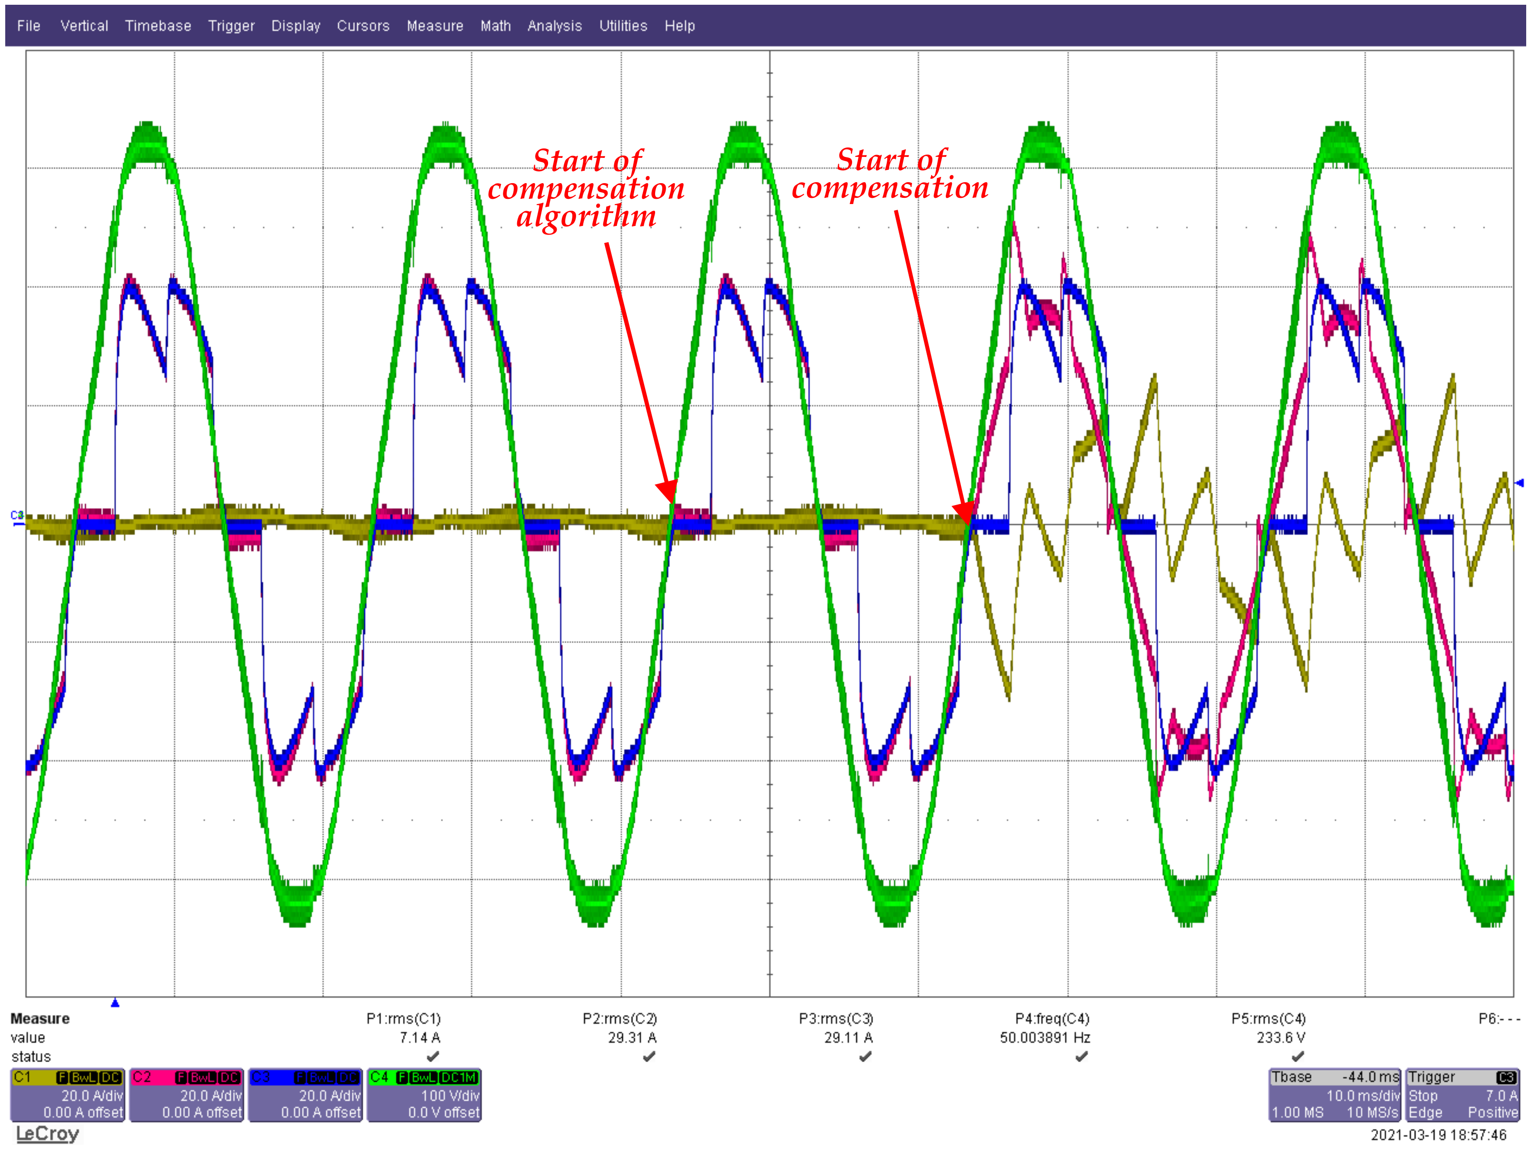
Task: Open the Tbase timebase descriptor box
Action: click(1334, 1095)
